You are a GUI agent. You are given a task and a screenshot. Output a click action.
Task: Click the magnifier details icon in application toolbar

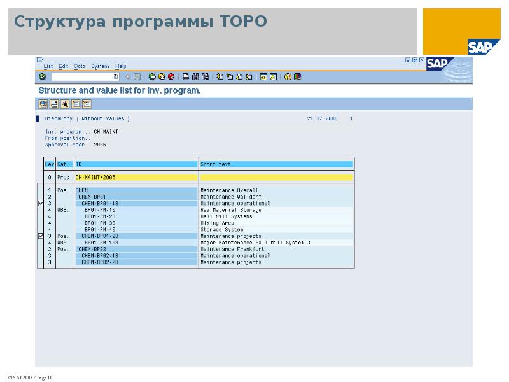pos(43,104)
